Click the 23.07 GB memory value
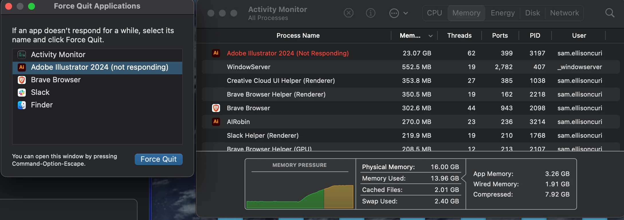 (x=417, y=53)
